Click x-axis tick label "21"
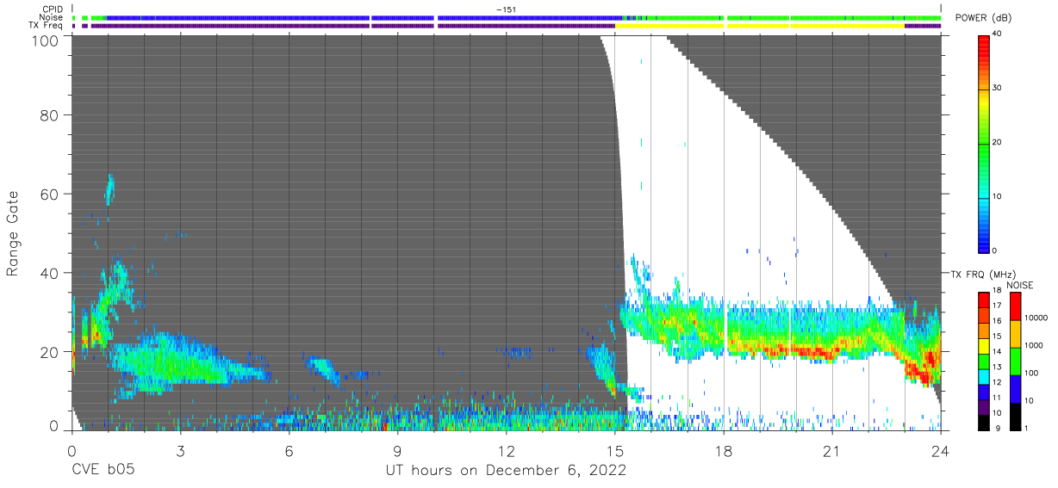Screen dimensions: 1058x488 [x=832, y=451]
